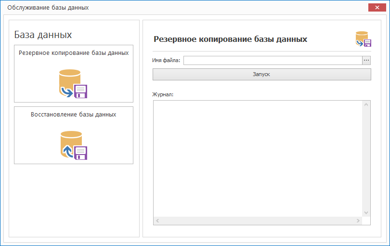Open the database backup tile icon

73,84
